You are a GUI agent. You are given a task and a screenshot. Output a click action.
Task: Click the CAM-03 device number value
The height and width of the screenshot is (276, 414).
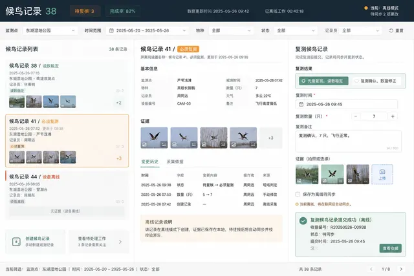coord(184,103)
